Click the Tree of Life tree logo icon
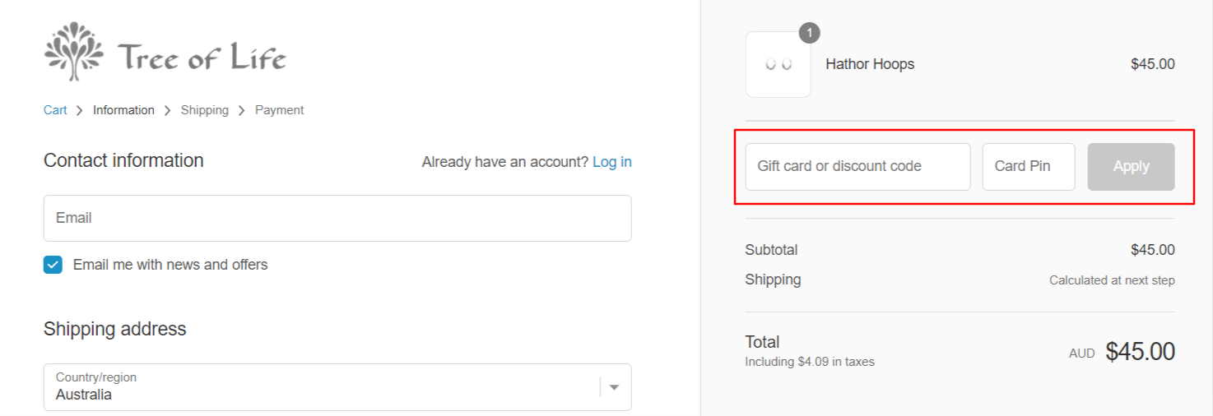 click(74, 52)
